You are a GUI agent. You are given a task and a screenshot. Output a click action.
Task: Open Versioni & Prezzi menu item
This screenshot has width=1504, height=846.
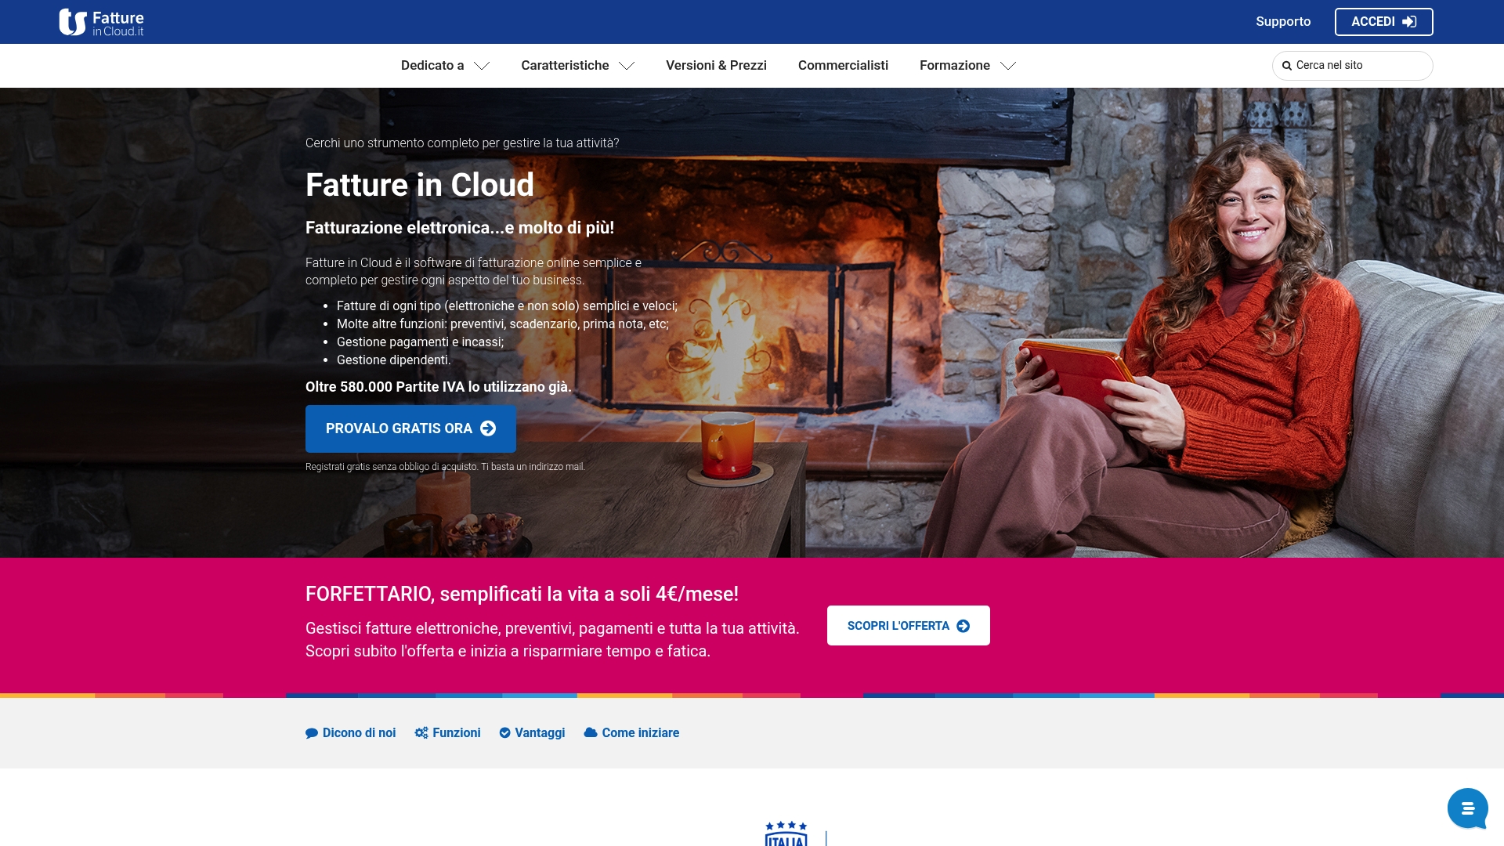tap(716, 66)
